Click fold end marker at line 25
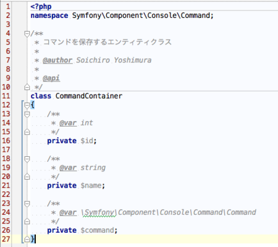Screen dimensions: 278x247 pos(27,221)
